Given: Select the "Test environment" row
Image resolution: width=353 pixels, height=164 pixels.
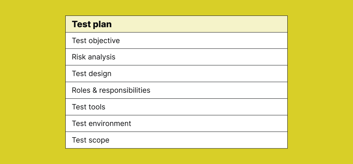Looking at the screenshot, I should 176,123.
